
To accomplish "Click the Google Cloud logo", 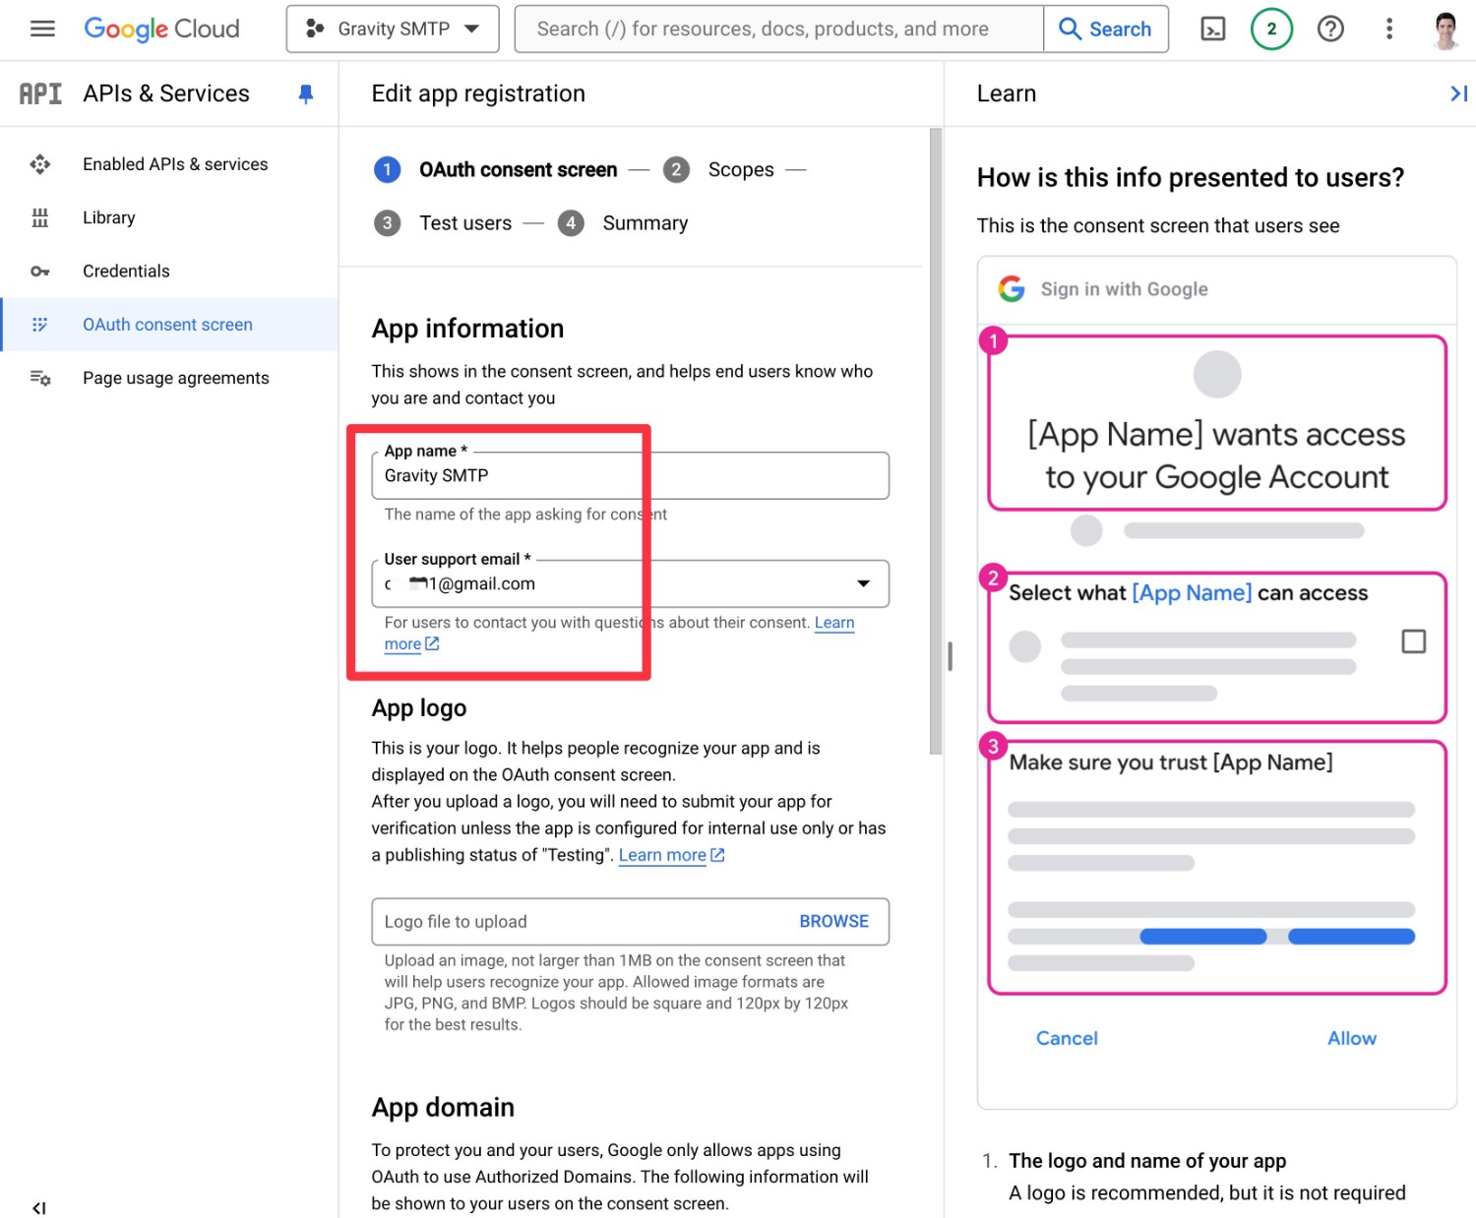I will [162, 29].
